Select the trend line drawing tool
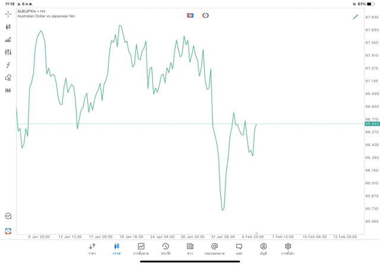 356,17
